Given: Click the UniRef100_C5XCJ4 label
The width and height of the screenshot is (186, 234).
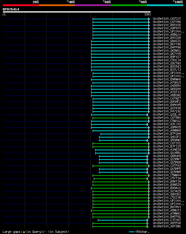Looking at the screenshot, I should (x=167, y=60).
